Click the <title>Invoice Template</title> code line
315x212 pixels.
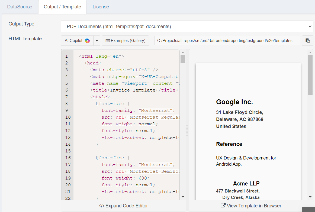pos(134,90)
